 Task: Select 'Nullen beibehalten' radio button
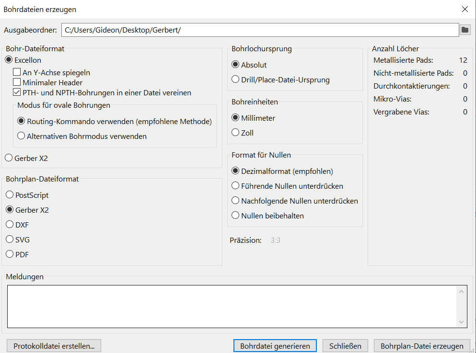click(235, 216)
